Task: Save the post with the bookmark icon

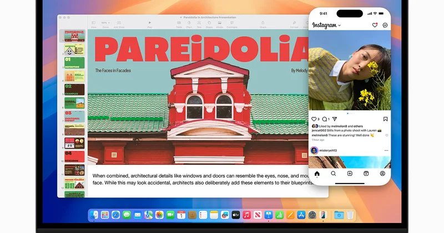Action: (x=385, y=119)
